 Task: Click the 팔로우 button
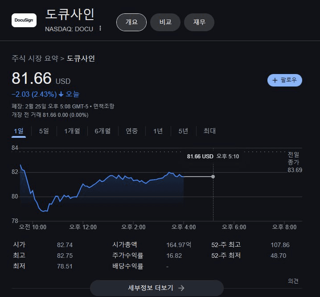coord(285,80)
